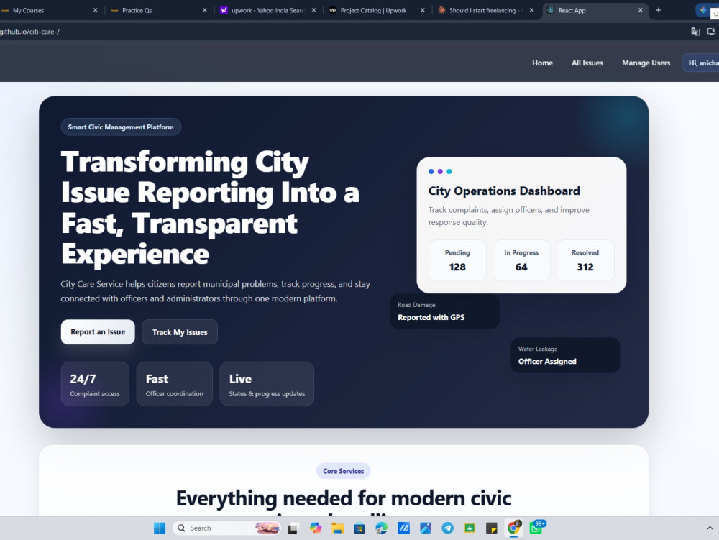Viewport: 719px width, 540px height.
Task: Launch Copilot from the taskbar
Action: click(316, 528)
